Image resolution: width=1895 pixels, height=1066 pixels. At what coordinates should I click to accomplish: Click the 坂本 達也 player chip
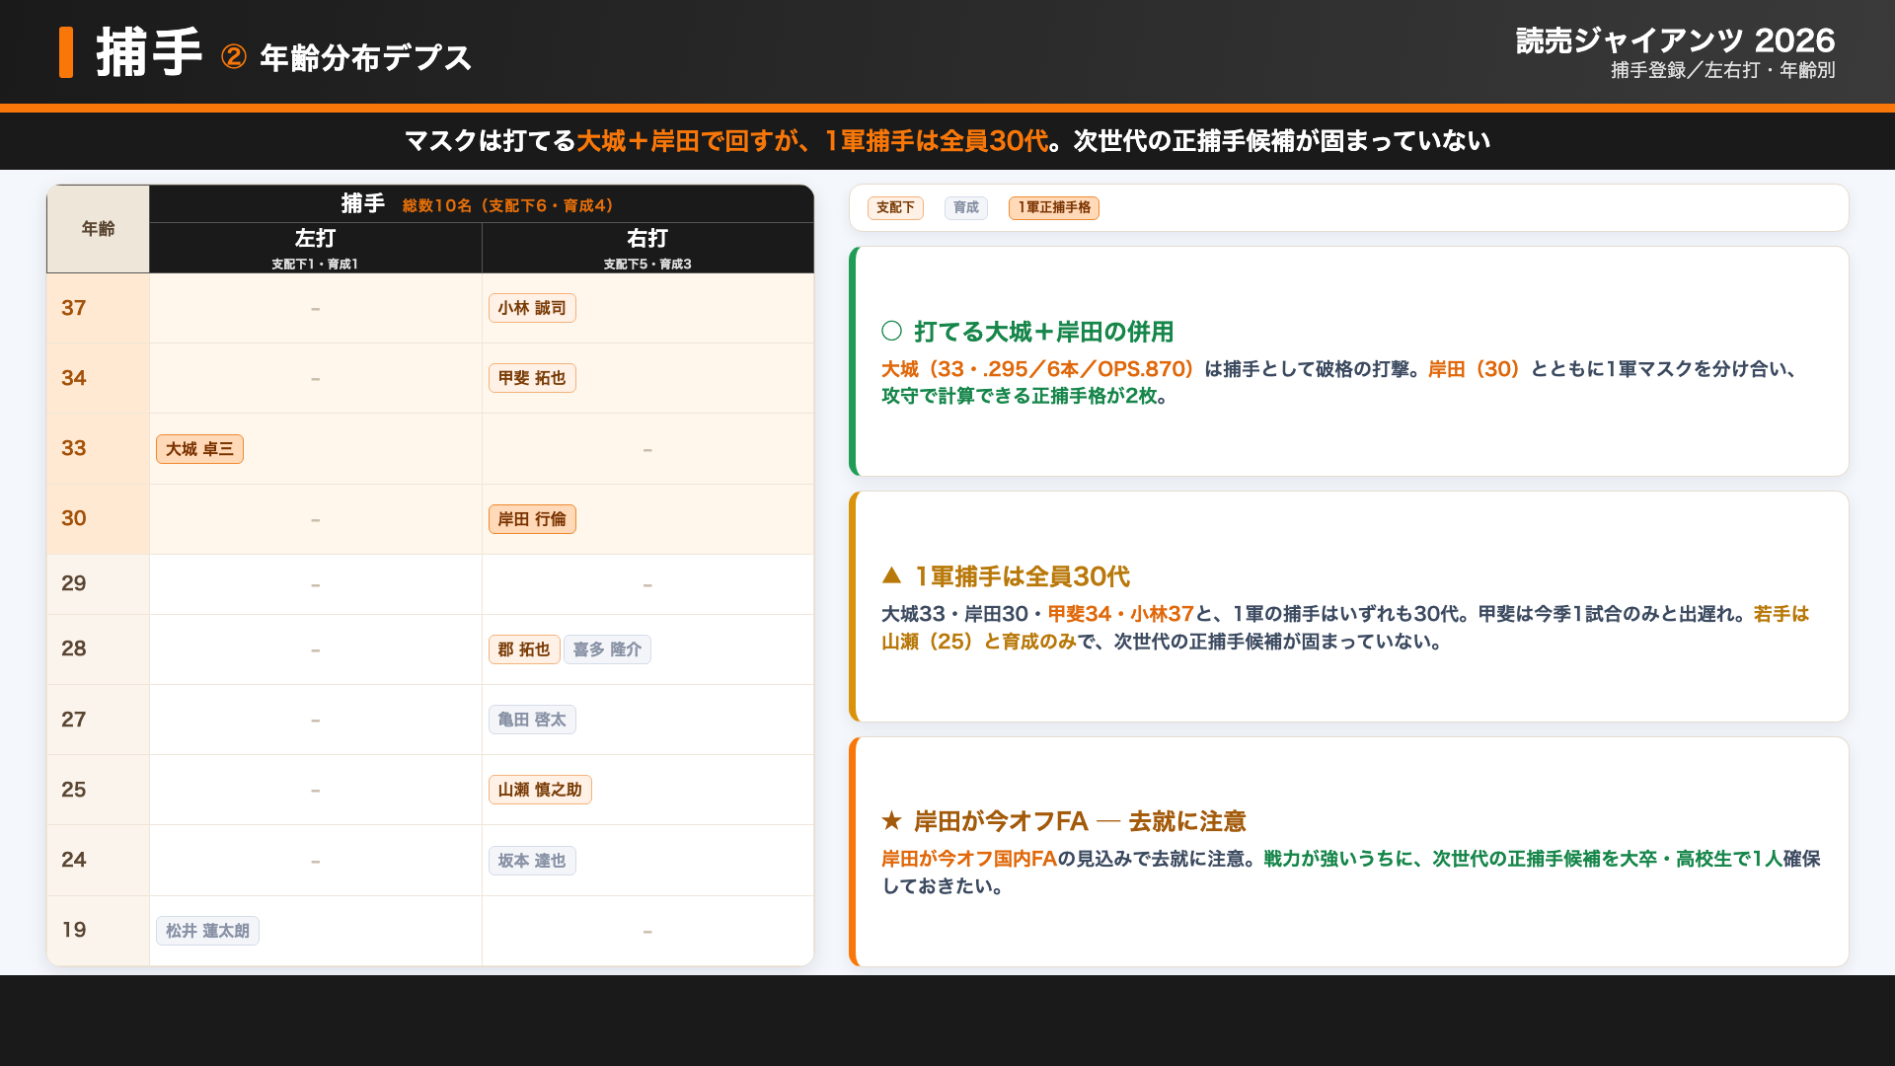tap(532, 861)
